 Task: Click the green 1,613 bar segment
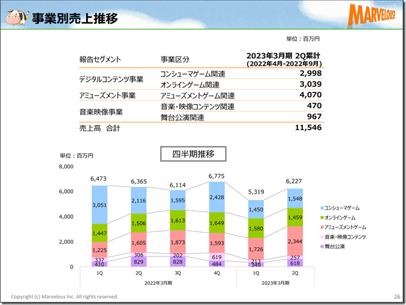coord(178,221)
